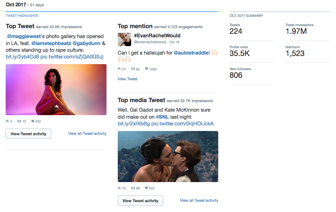This screenshot has width=336, height=212.
Task: Click retweet icon showing 89 retweets
Action: (133, 188)
